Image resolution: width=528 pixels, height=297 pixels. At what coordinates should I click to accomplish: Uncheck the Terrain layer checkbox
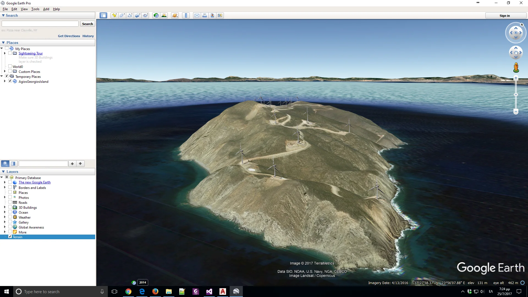(x=10, y=237)
